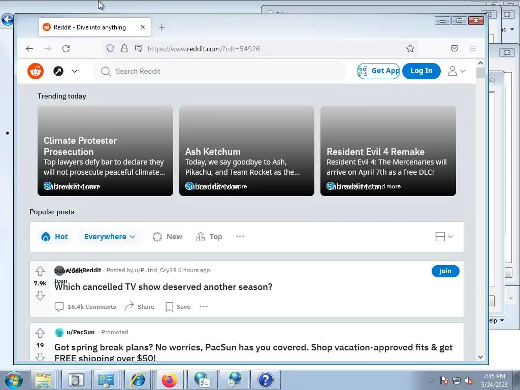Open Resident Evil 4 Remake trending card
Screen dimensions: 520x390
[x=388, y=151]
